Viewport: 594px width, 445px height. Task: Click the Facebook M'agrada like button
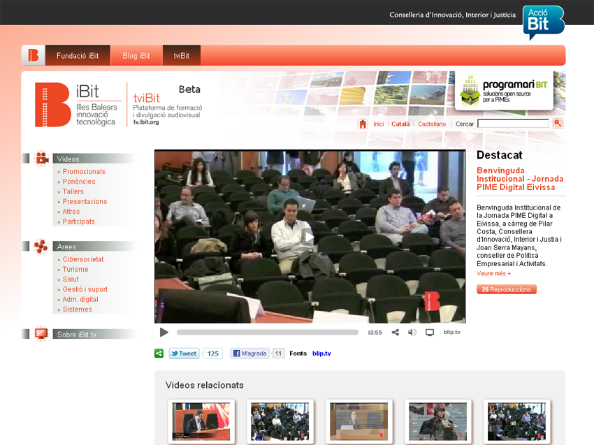(249, 353)
